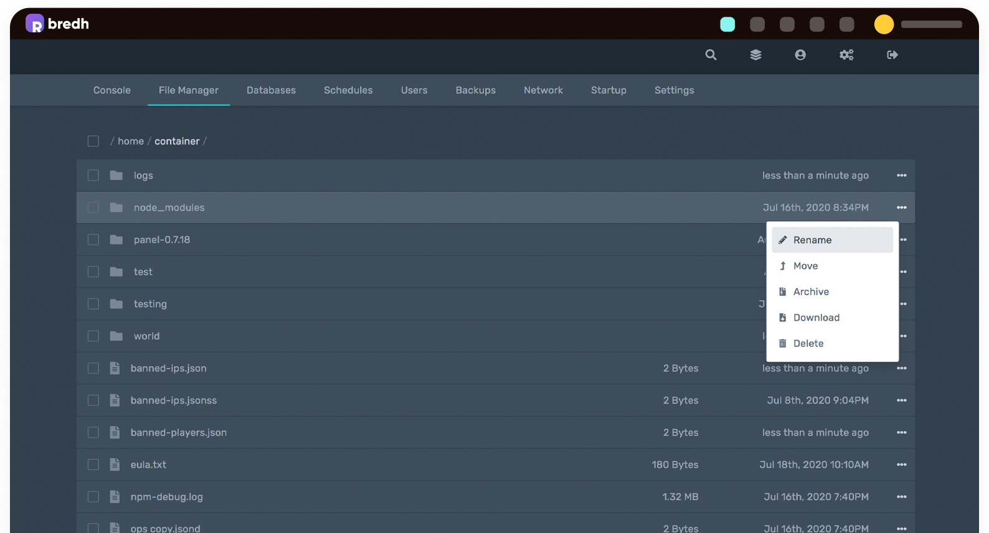
Task: Click the bredh logo icon
Action: (35, 24)
